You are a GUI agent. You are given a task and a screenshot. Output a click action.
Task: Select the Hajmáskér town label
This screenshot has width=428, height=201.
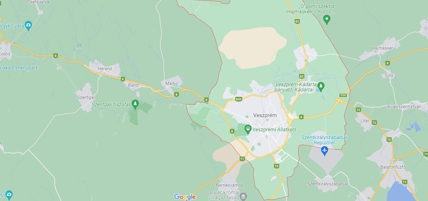point(382,48)
